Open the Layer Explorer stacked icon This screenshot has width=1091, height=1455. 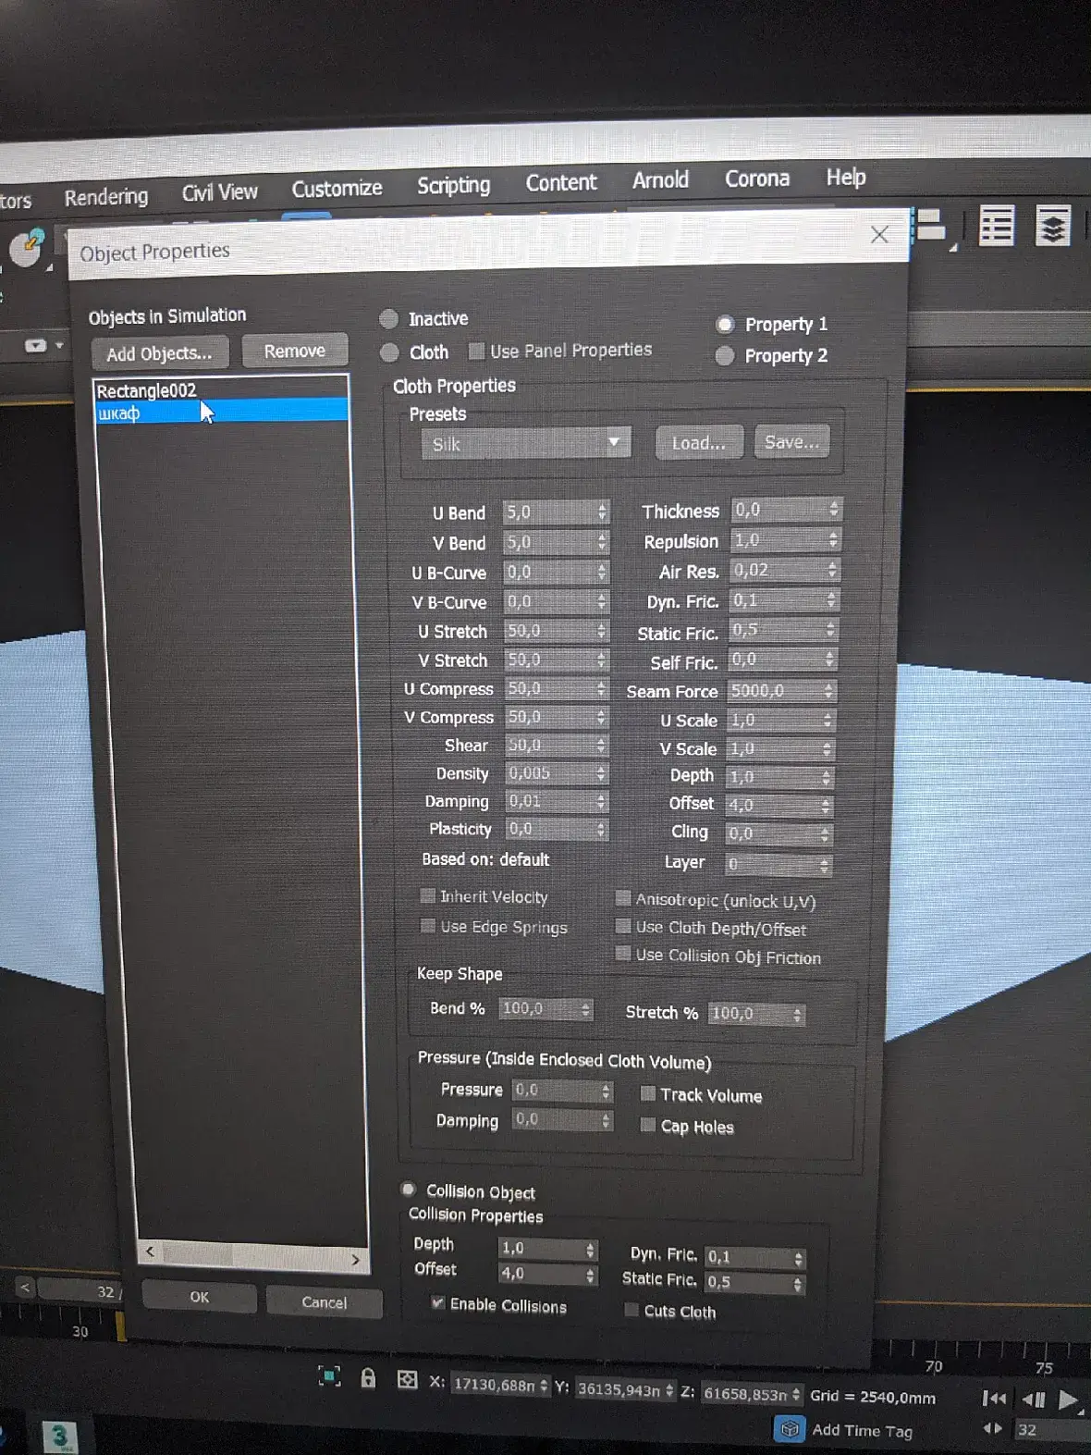(1052, 226)
